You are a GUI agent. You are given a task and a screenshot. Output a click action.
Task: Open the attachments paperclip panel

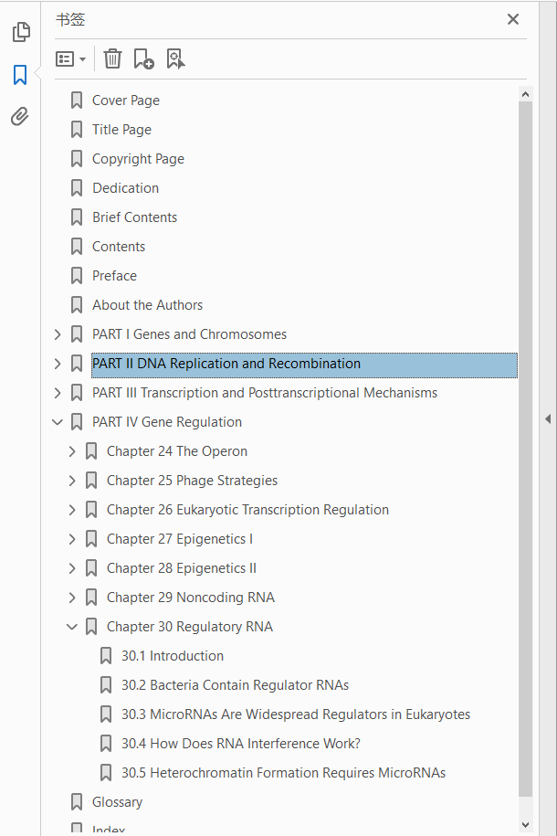[x=20, y=116]
